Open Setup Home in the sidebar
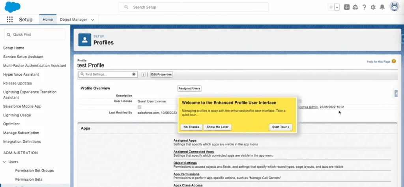404x187 pixels. [14, 48]
